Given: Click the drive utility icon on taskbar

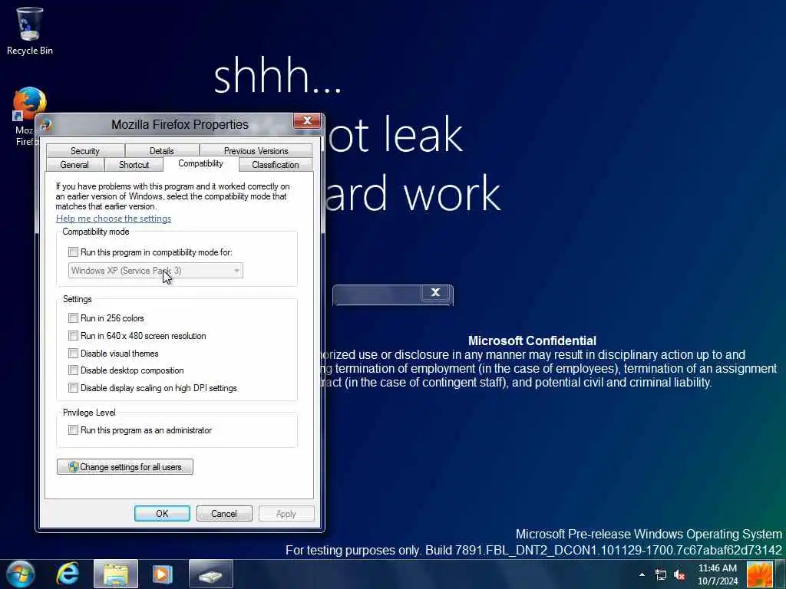Looking at the screenshot, I should click(210, 574).
